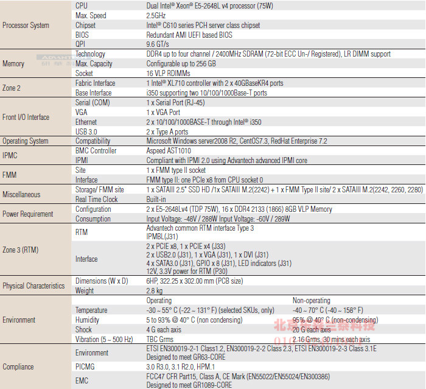Select the Dual Intel Xeon E5-2648L CPU text
Image resolution: width=426 pixels, height=389 pixels.
pyautogui.click(x=211, y=5)
